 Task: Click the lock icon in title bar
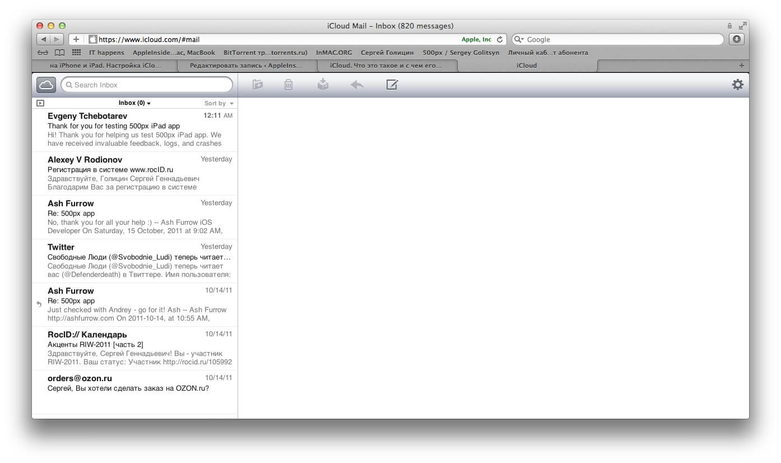(729, 26)
